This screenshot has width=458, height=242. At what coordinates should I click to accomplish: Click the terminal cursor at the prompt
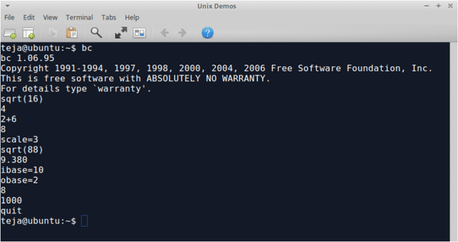click(84, 221)
